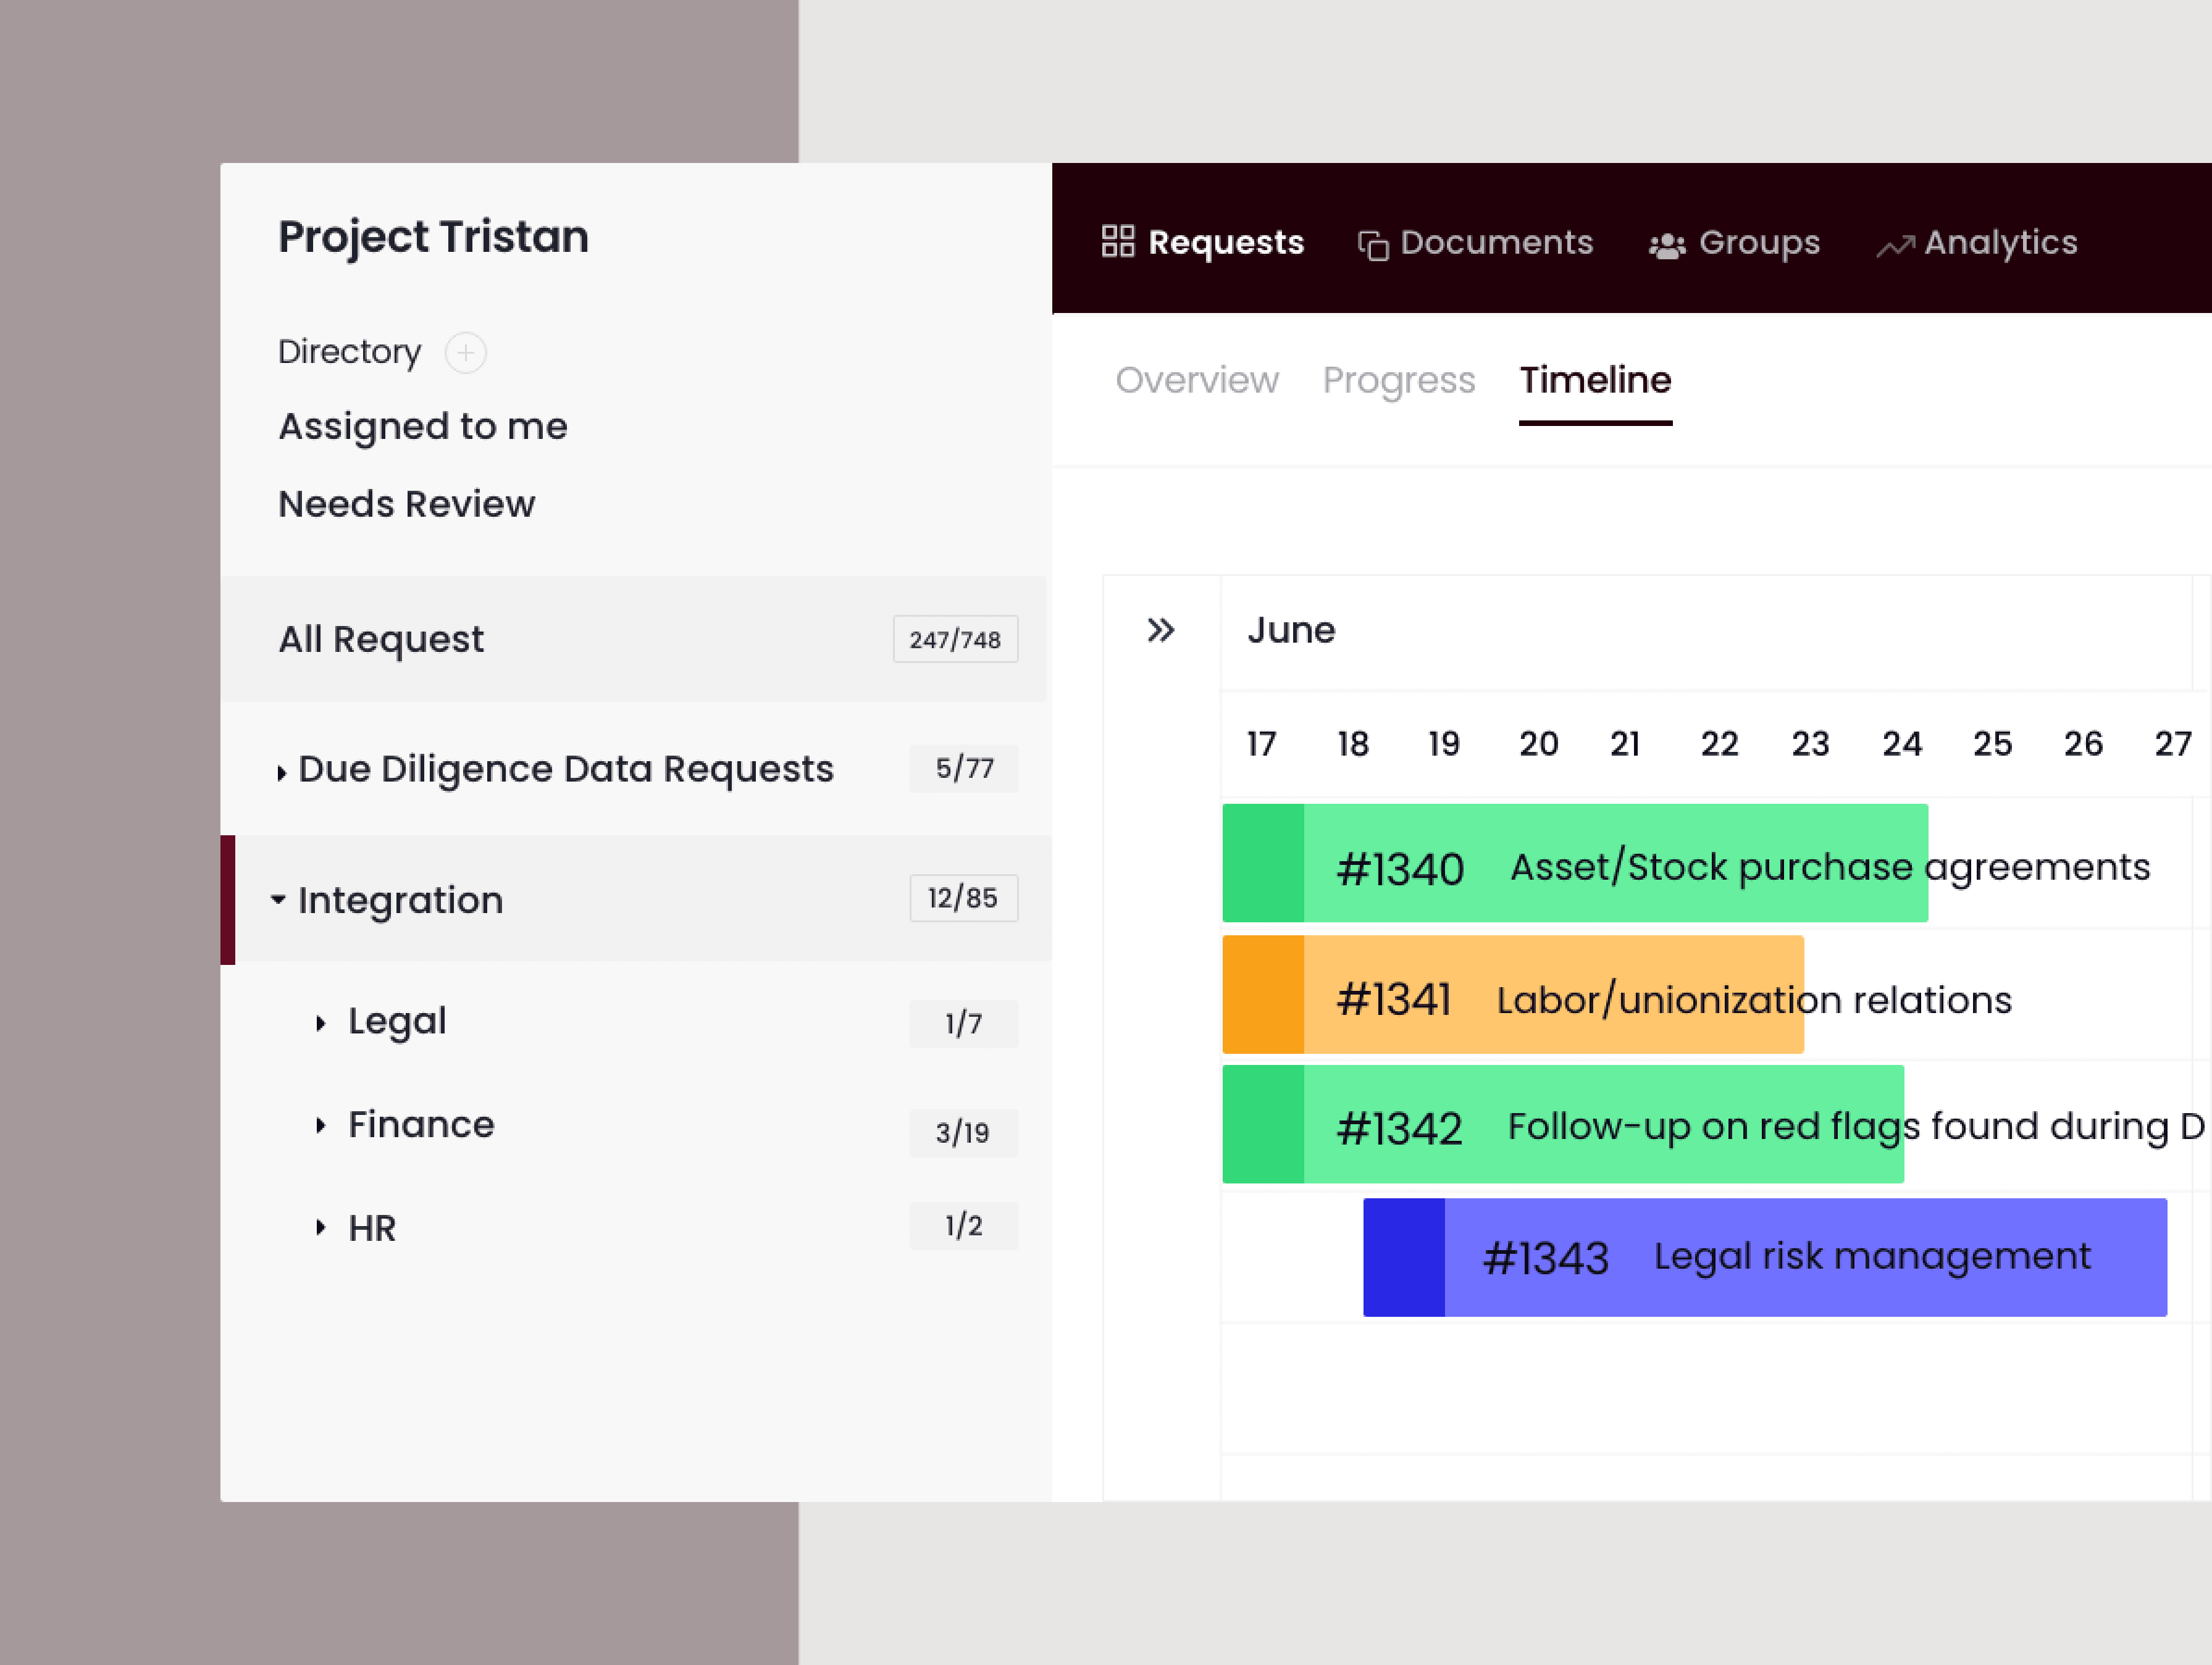Click the double chevron timeline expand icon
The height and width of the screenshot is (1665, 2212).
1160,630
